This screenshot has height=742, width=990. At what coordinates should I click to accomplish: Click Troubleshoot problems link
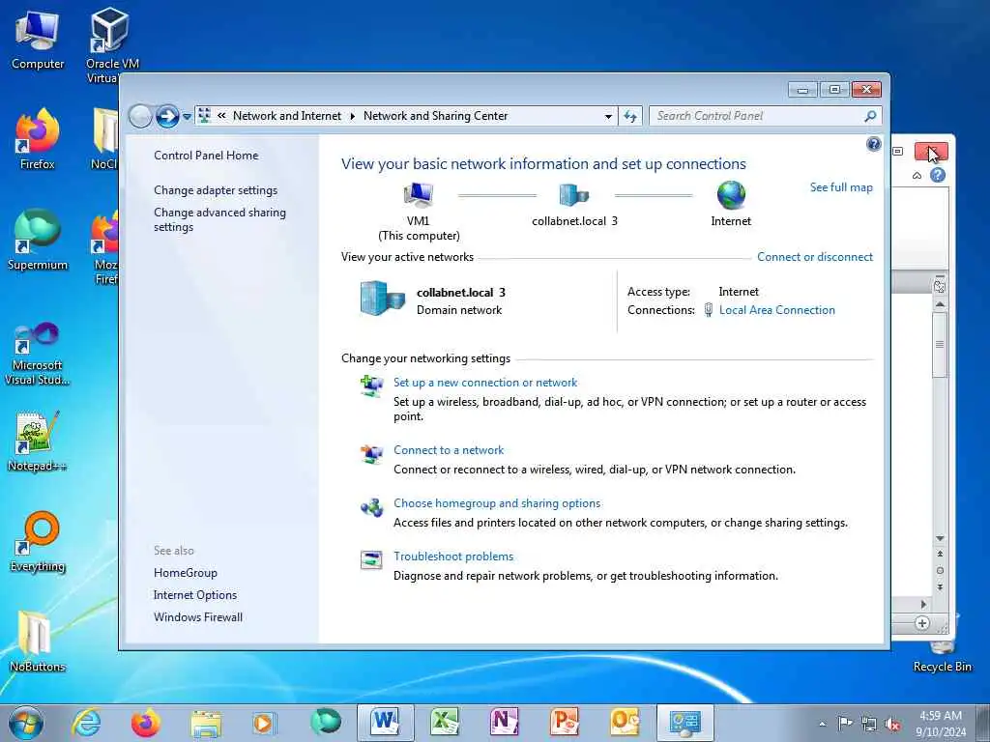(453, 556)
